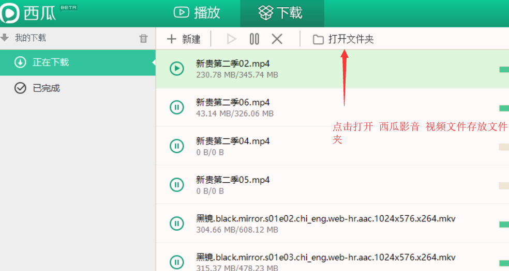Click the size text 304.66 MB/608.12 MB
Screen dimensions: 509x271
tap(237, 230)
